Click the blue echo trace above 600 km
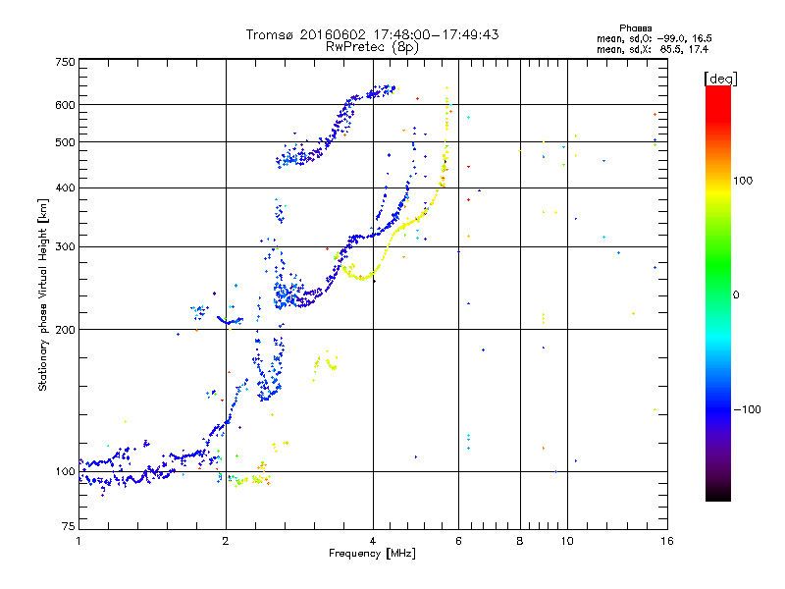This screenshot has height=589, width=785. click(x=373, y=92)
